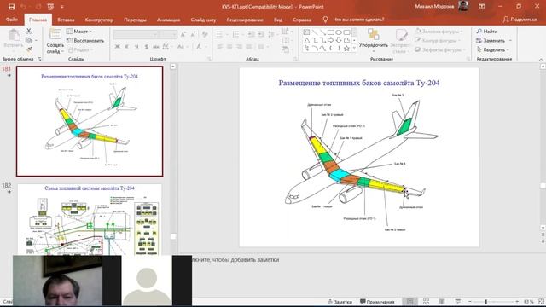Viewport: 546px width, 307px height.
Task: Toggle align text left
Action: click(x=220, y=46)
